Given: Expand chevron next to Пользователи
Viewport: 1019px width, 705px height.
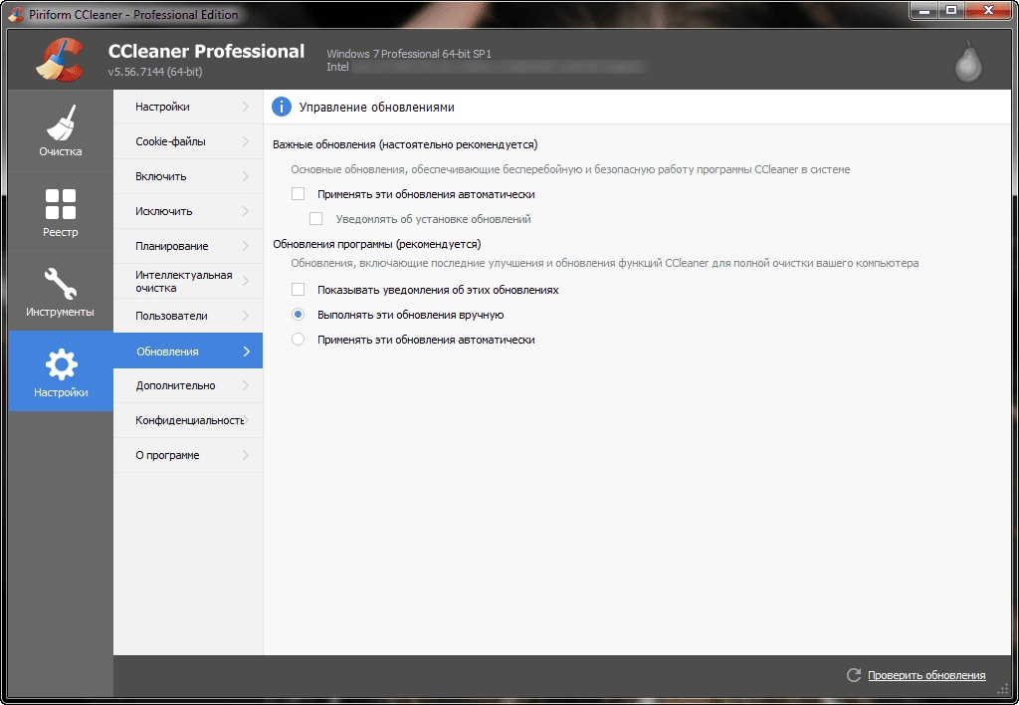Looking at the screenshot, I should tap(246, 316).
